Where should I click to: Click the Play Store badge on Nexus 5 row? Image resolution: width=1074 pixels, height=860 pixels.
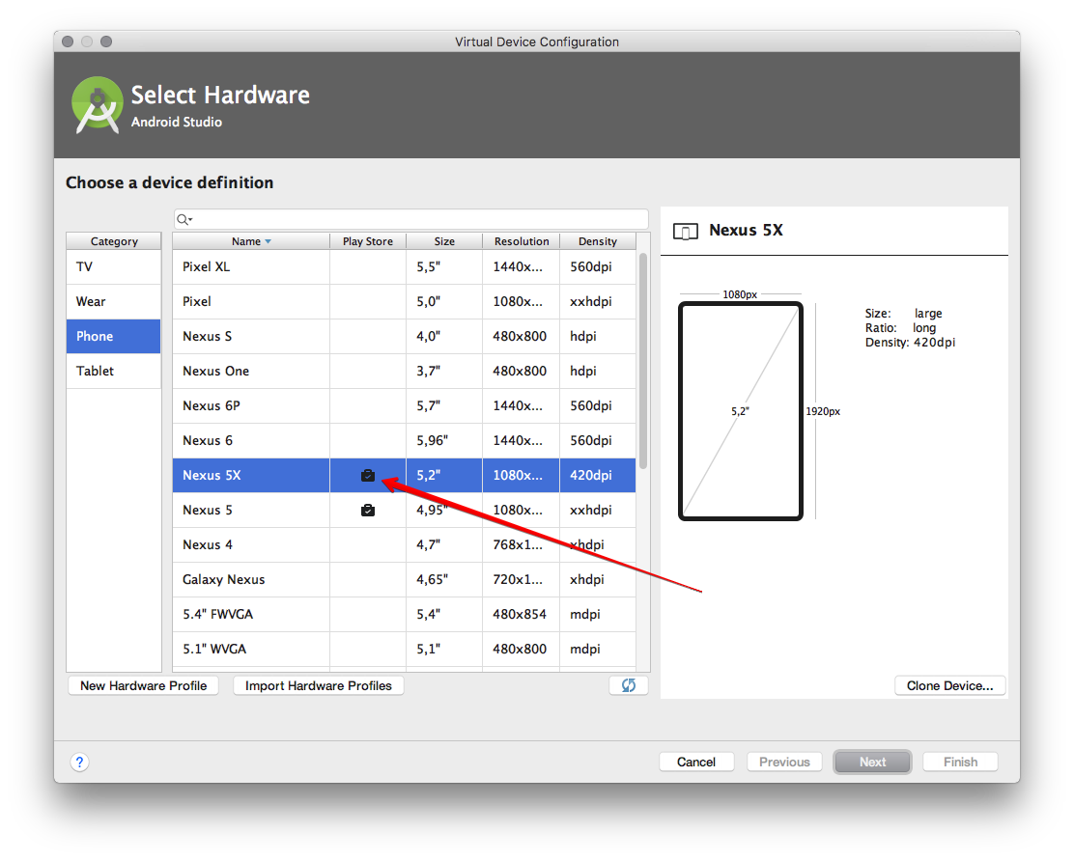click(x=367, y=510)
